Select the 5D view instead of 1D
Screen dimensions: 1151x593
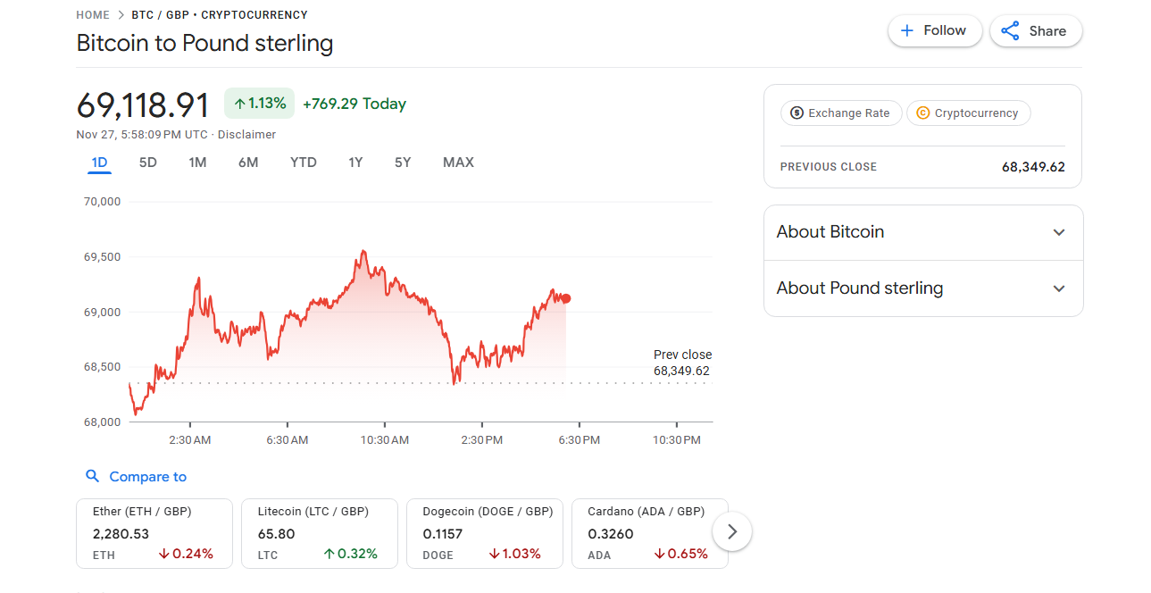[x=147, y=163]
